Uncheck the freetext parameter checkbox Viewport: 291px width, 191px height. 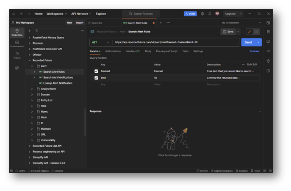[96, 71]
